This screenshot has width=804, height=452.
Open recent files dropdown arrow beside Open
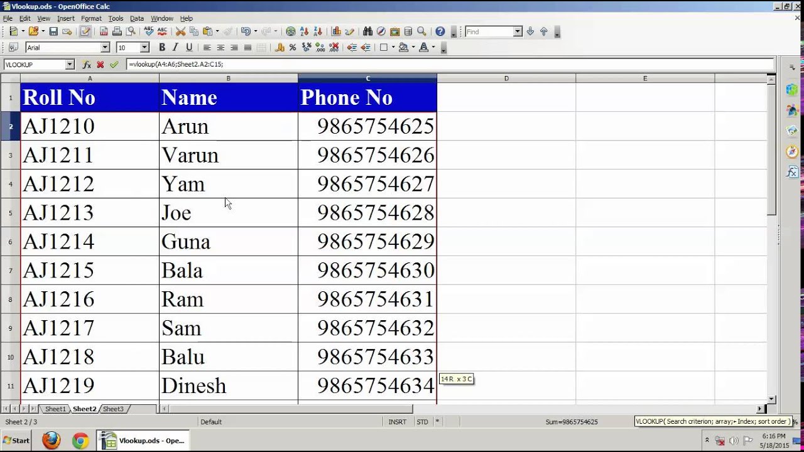pos(43,31)
